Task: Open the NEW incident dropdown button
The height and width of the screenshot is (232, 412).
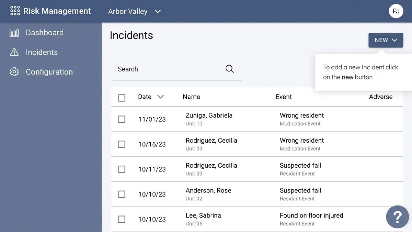Action: 386,40
